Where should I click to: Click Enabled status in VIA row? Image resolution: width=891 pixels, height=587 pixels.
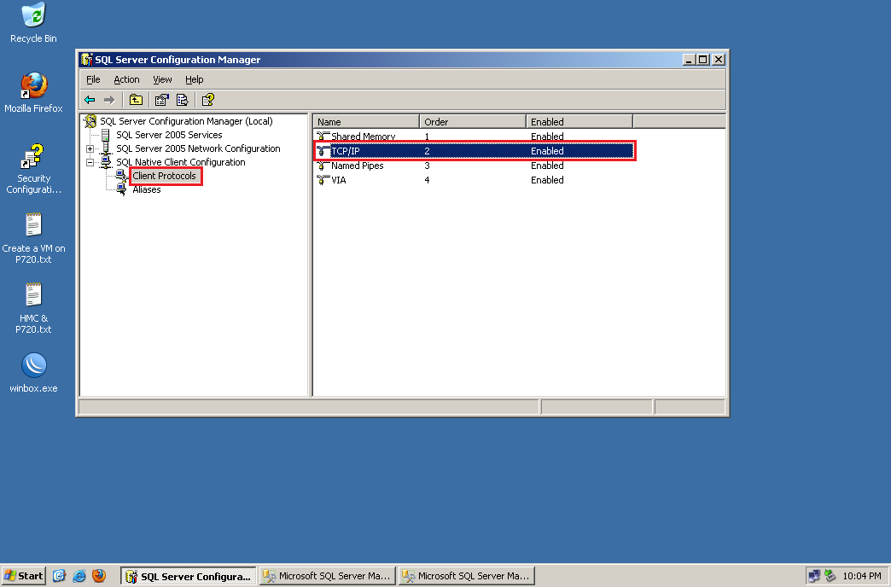tap(547, 180)
